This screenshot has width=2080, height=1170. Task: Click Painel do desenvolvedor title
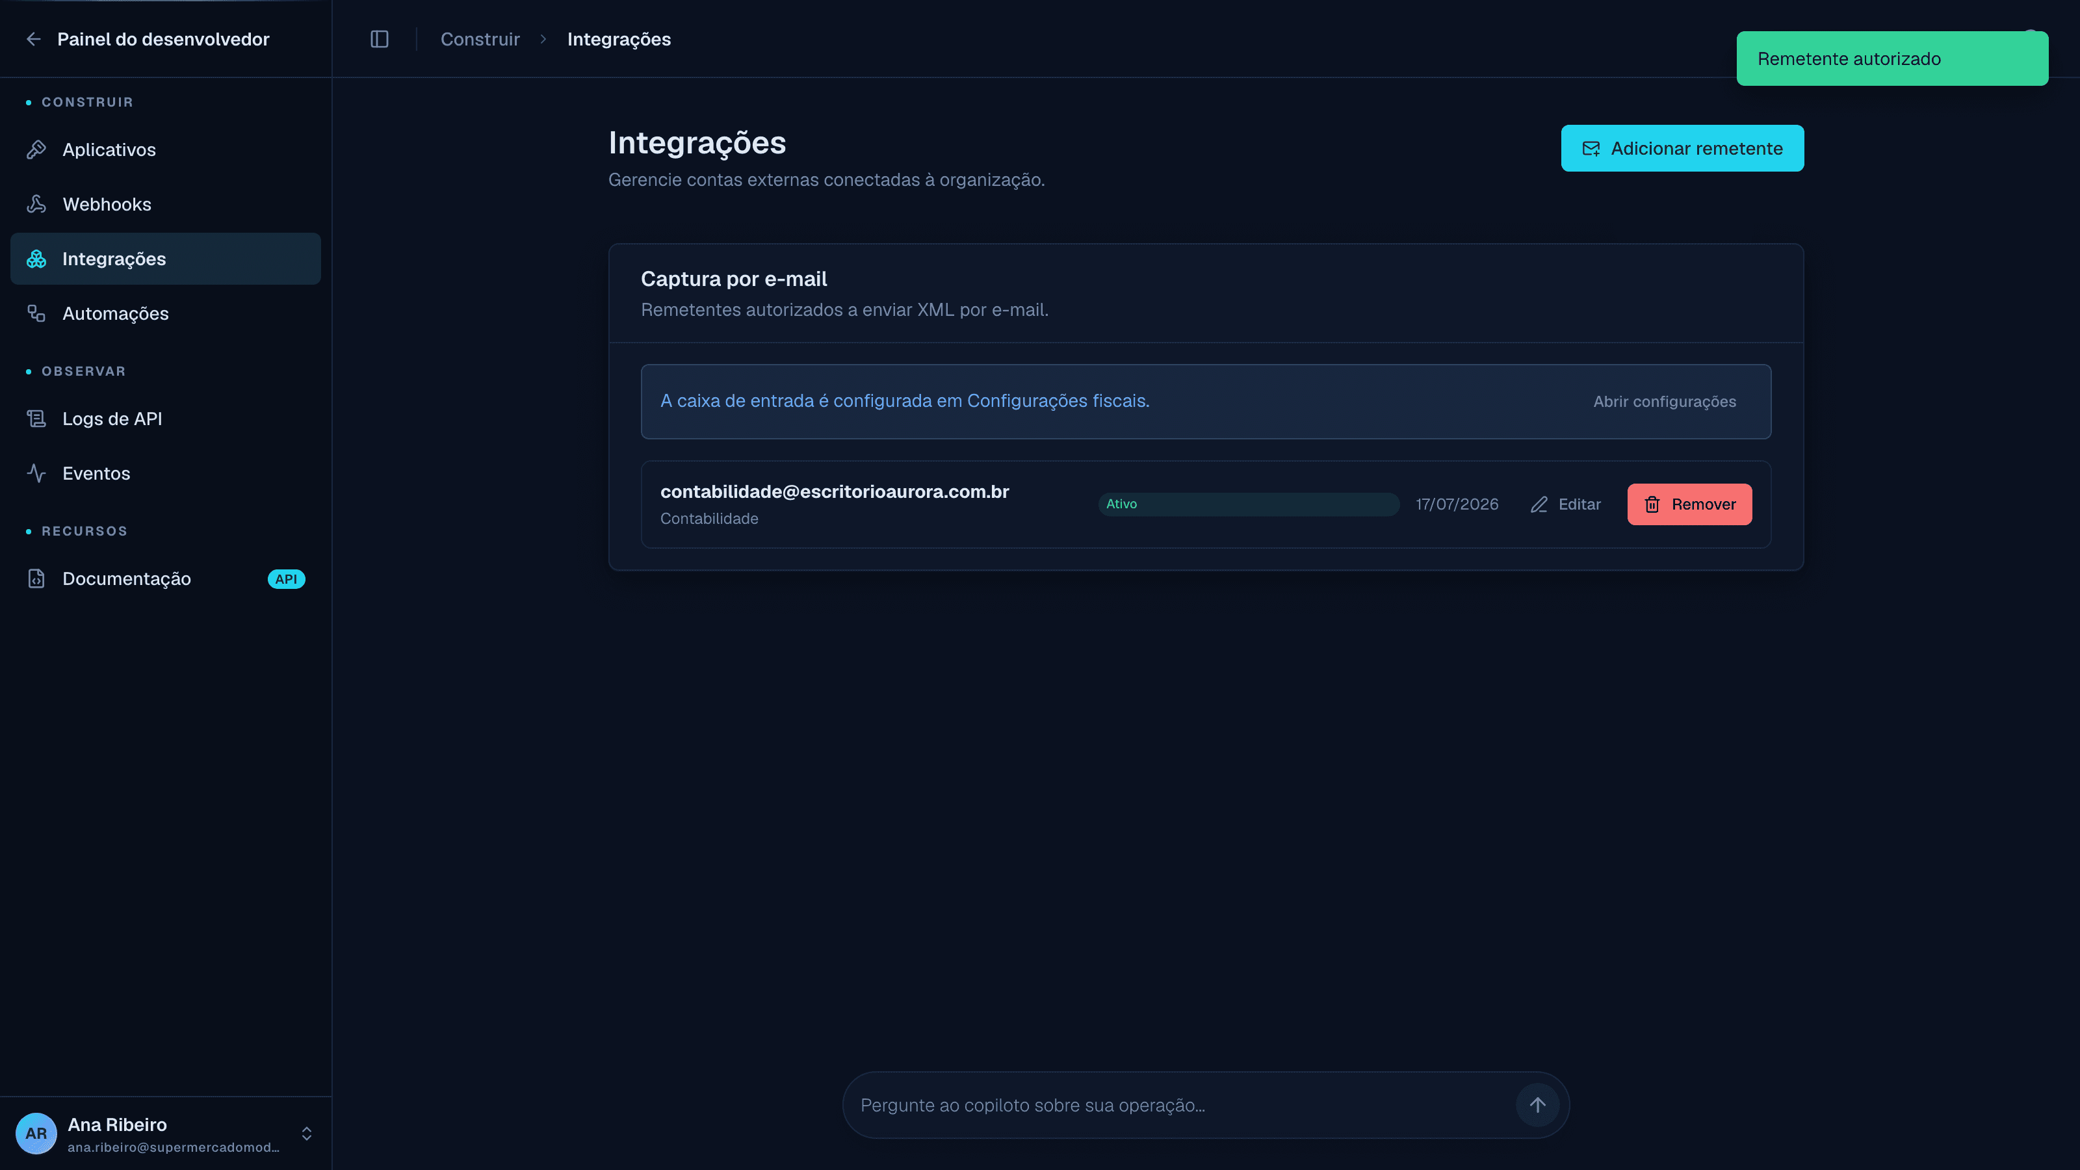pyautogui.click(x=163, y=39)
